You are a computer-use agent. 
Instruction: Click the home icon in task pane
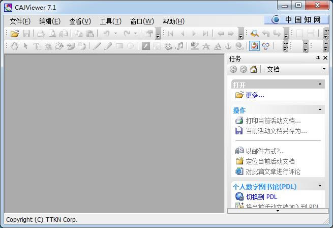(254, 69)
